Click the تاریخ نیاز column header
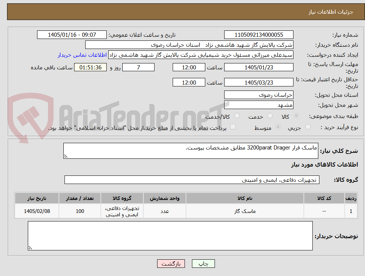Screen dimensions: 365x276 coord(37,198)
